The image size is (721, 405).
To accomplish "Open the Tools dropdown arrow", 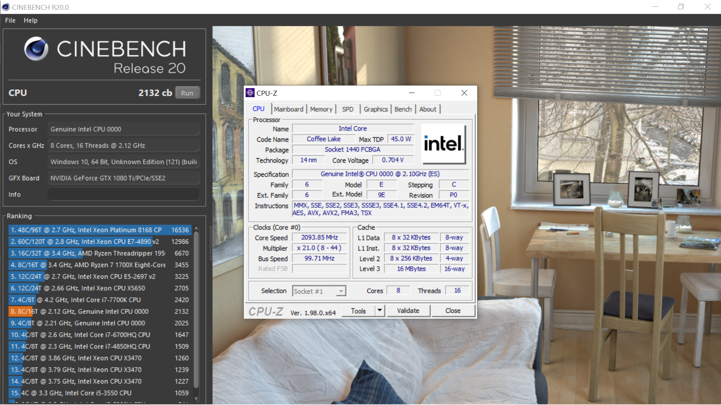I will (380, 310).
